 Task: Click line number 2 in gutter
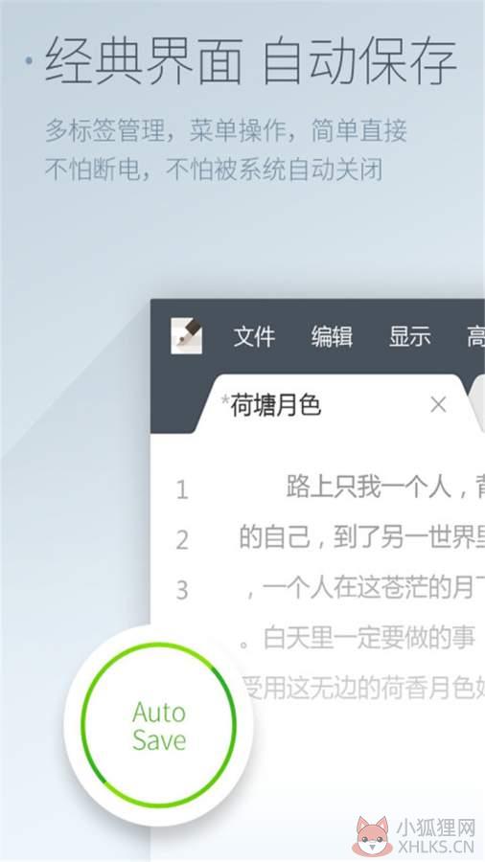click(x=182, y=540)
